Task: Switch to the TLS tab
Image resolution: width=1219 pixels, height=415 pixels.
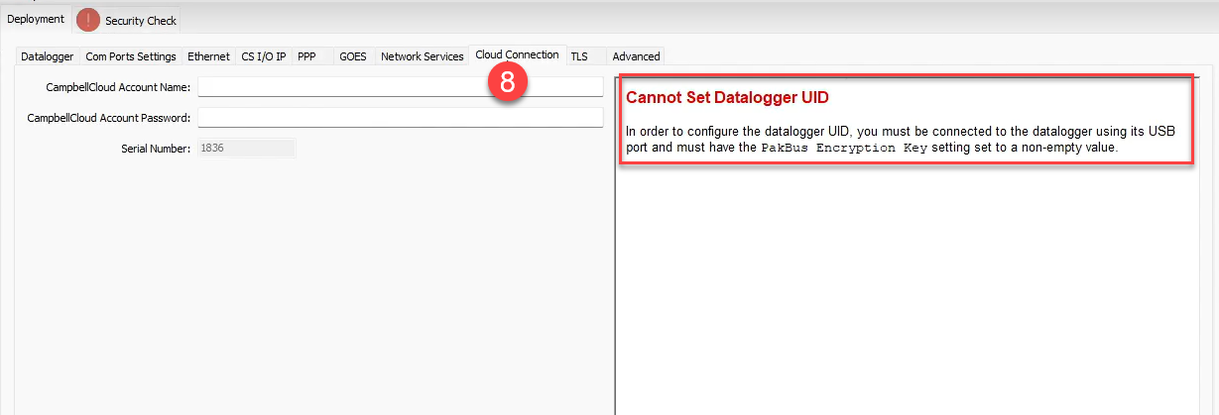Action: 579,56
